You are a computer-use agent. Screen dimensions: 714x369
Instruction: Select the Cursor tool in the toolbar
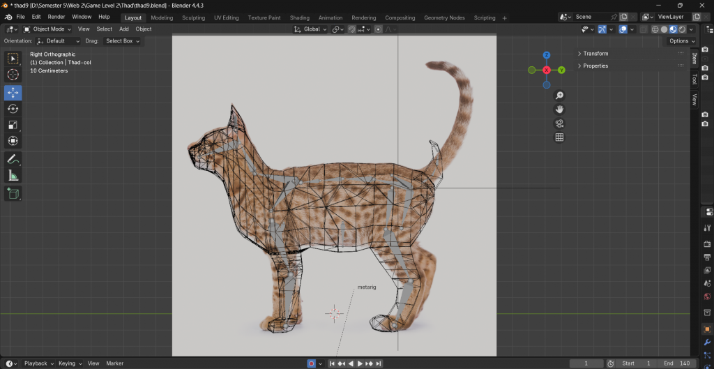pyautogui.click(x=13, y=75)
